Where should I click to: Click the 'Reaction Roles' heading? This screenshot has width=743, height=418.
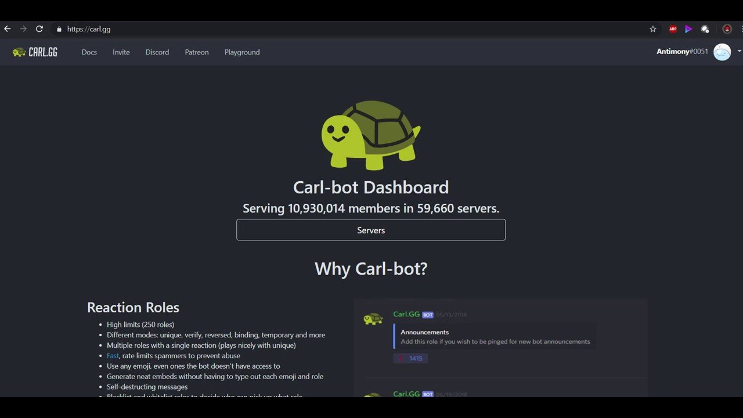point(133,308)
